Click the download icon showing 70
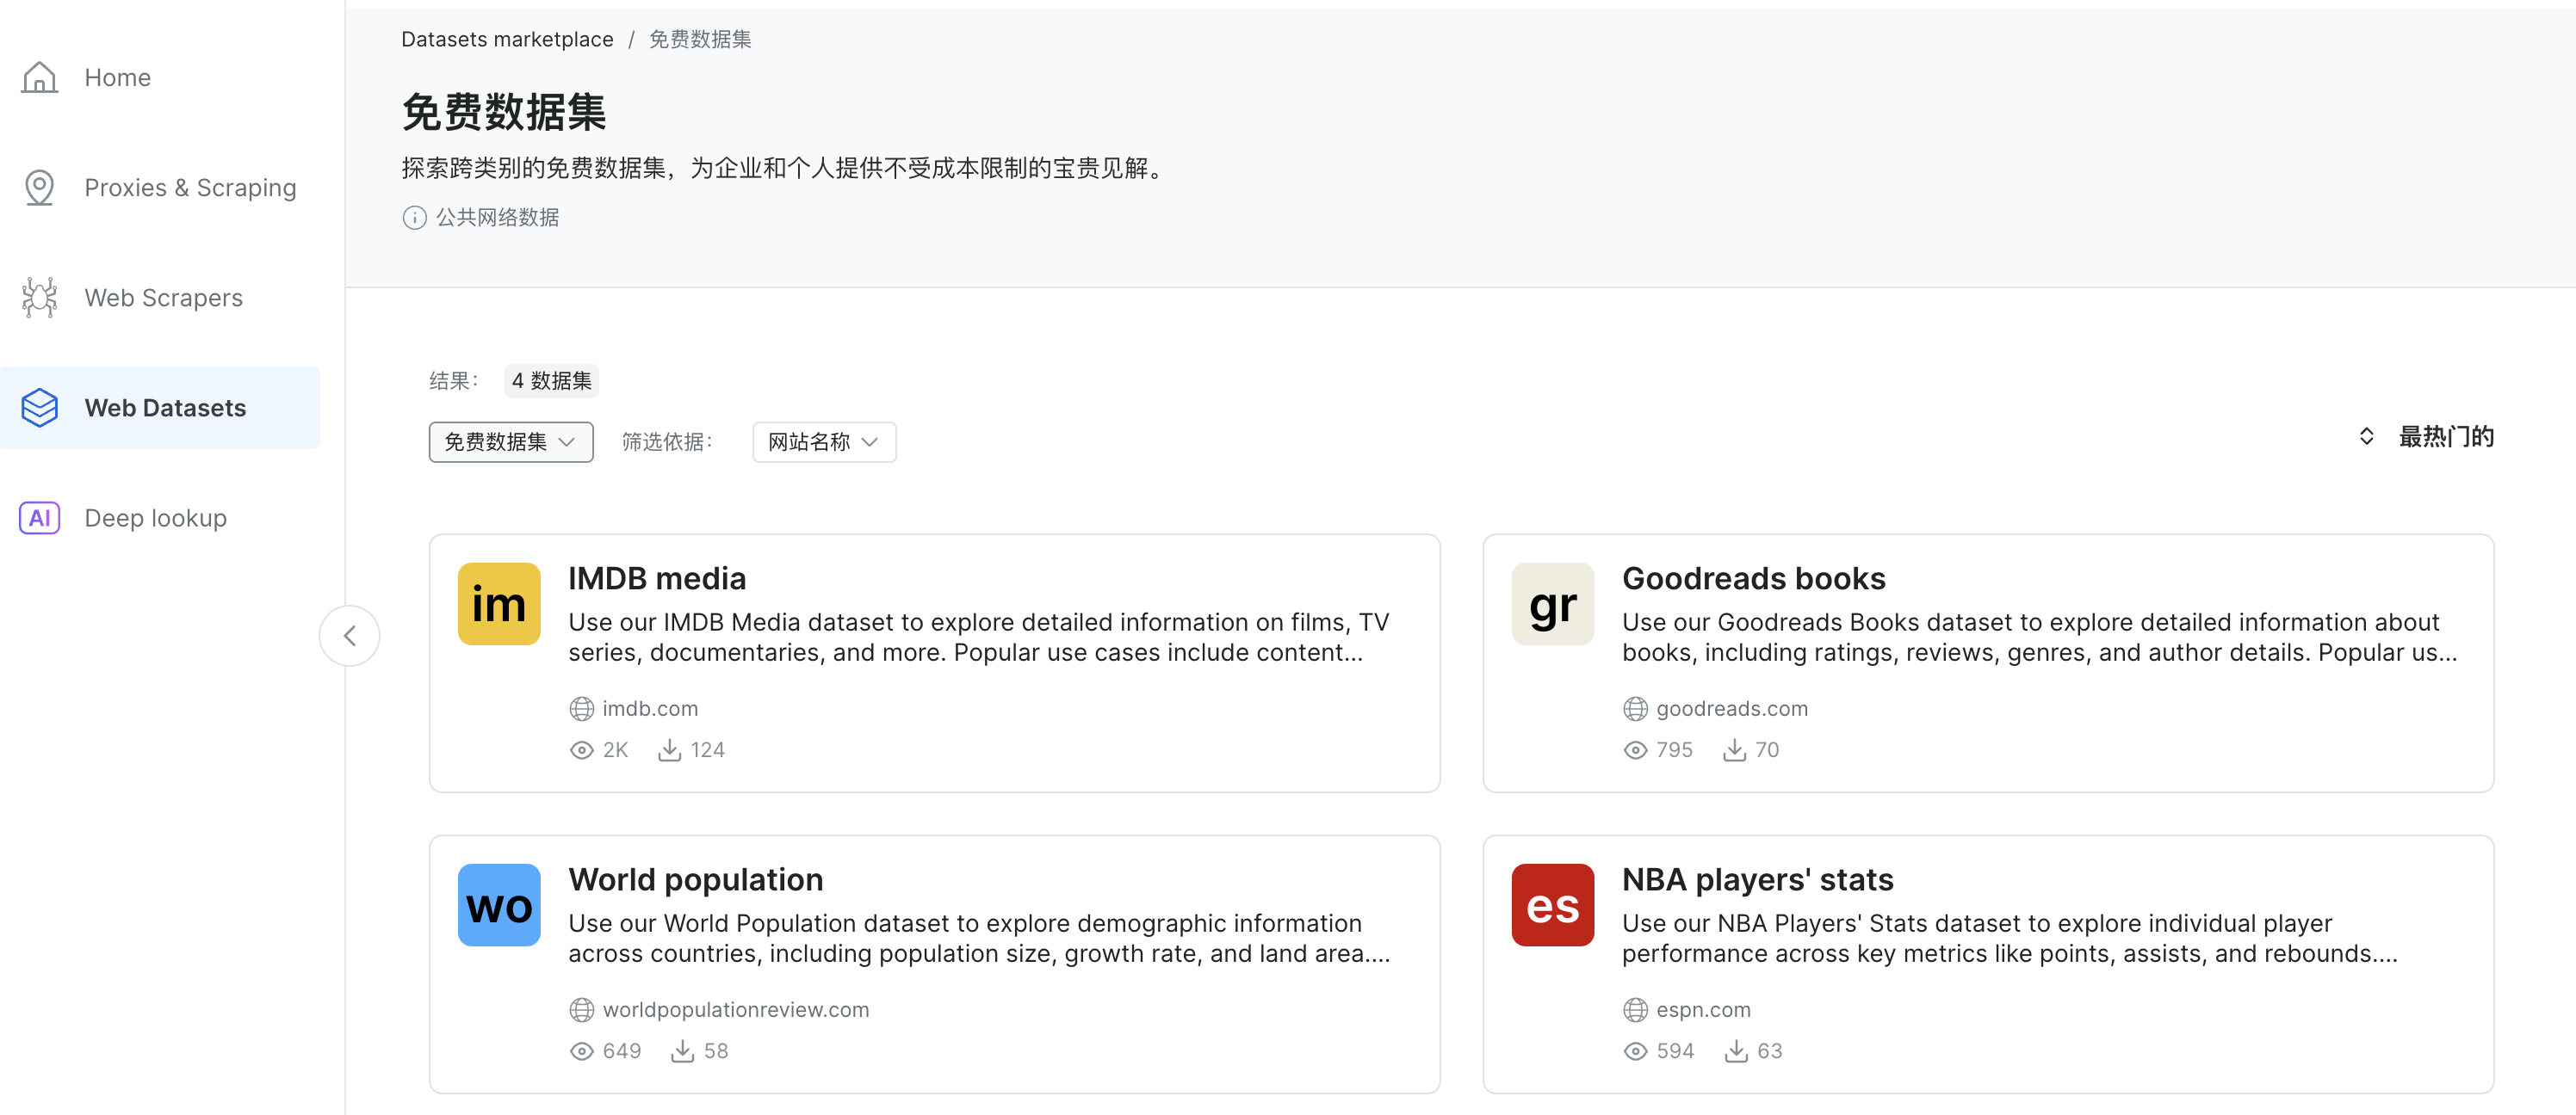2576x1115 pixels. pyautogui.click(x=1734, y=749)
